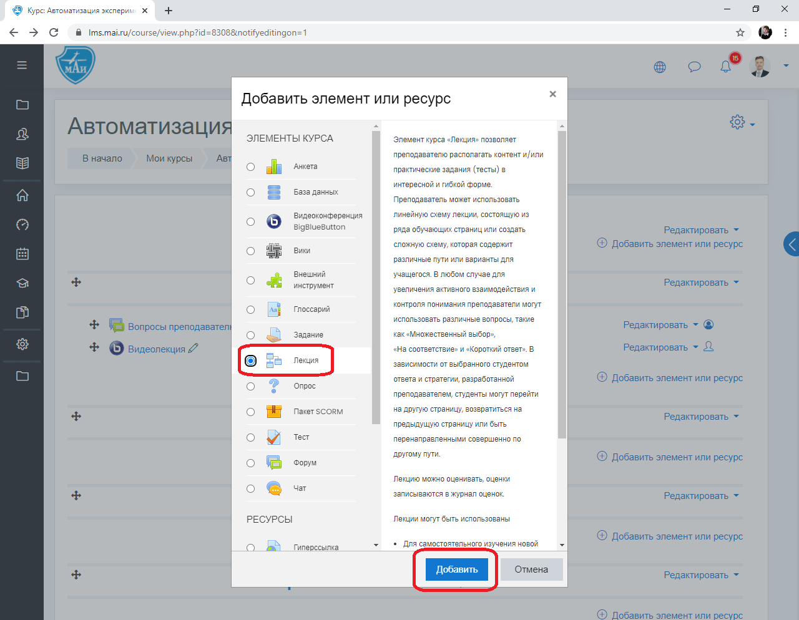Click the Добавить button
Image resolution: width=799 pixels, height=620 pixels.
(x=457, y=569)
